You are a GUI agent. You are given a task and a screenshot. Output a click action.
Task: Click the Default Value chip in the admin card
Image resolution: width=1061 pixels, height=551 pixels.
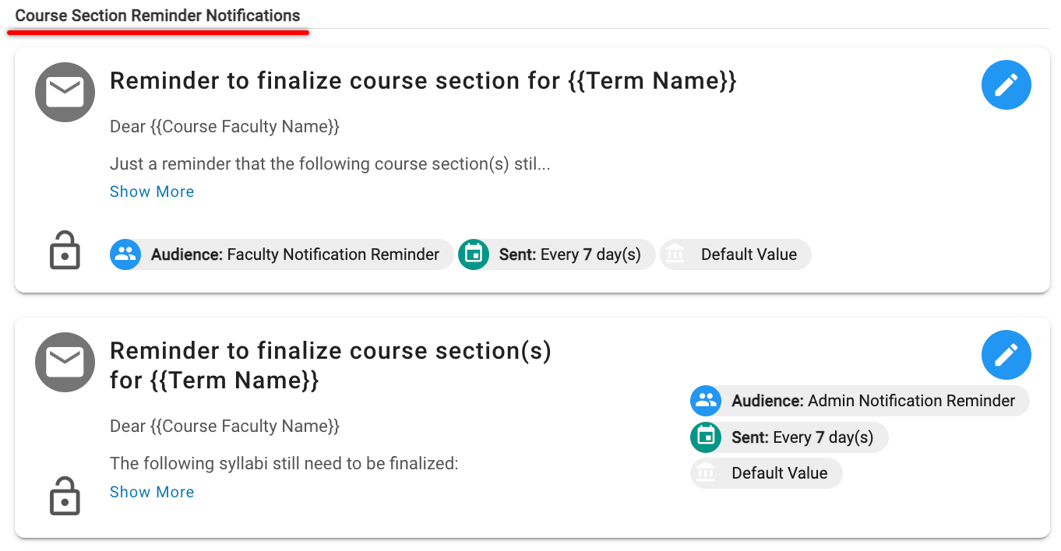779,473
